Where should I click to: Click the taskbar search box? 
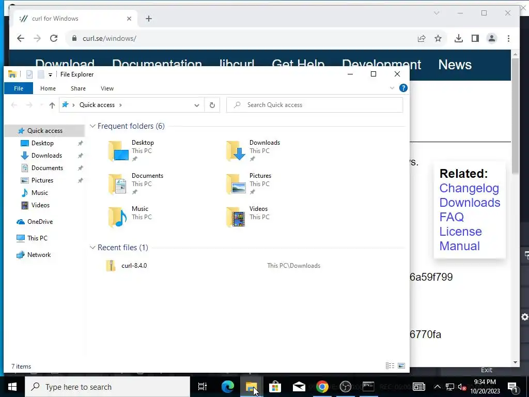pyautogui.click(x=107, y=387)
